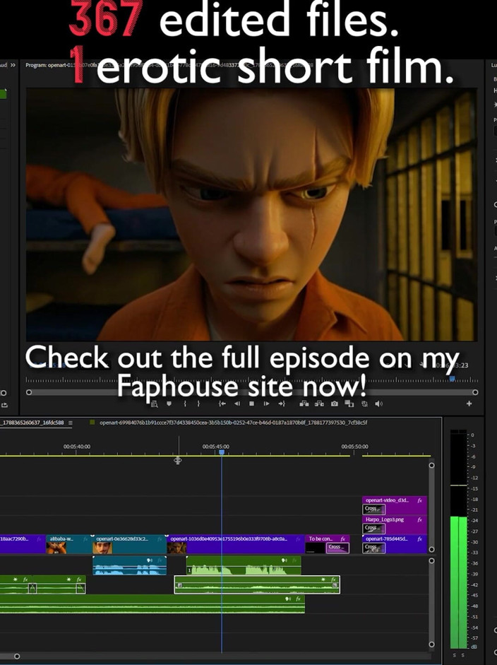Select the openart-video_d3d clip
This screenshot has width=497, height=665.
coord(395,505)
